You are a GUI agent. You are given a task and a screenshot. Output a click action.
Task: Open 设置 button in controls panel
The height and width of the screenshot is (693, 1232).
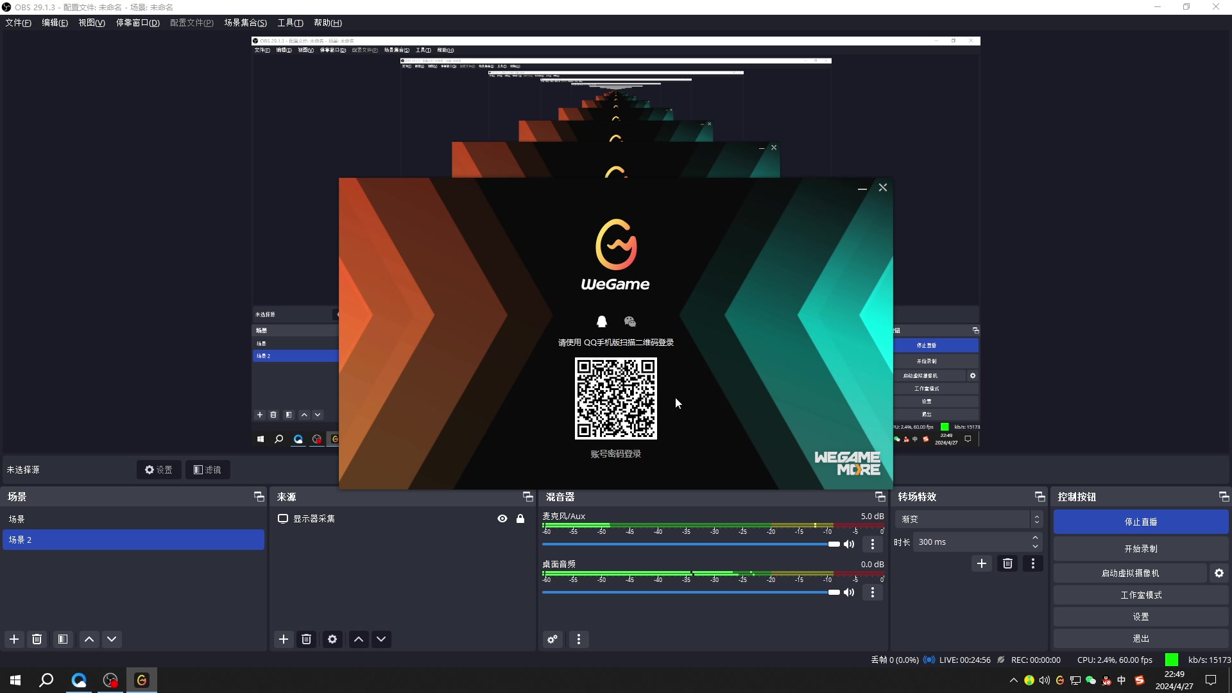(1141, 617)
